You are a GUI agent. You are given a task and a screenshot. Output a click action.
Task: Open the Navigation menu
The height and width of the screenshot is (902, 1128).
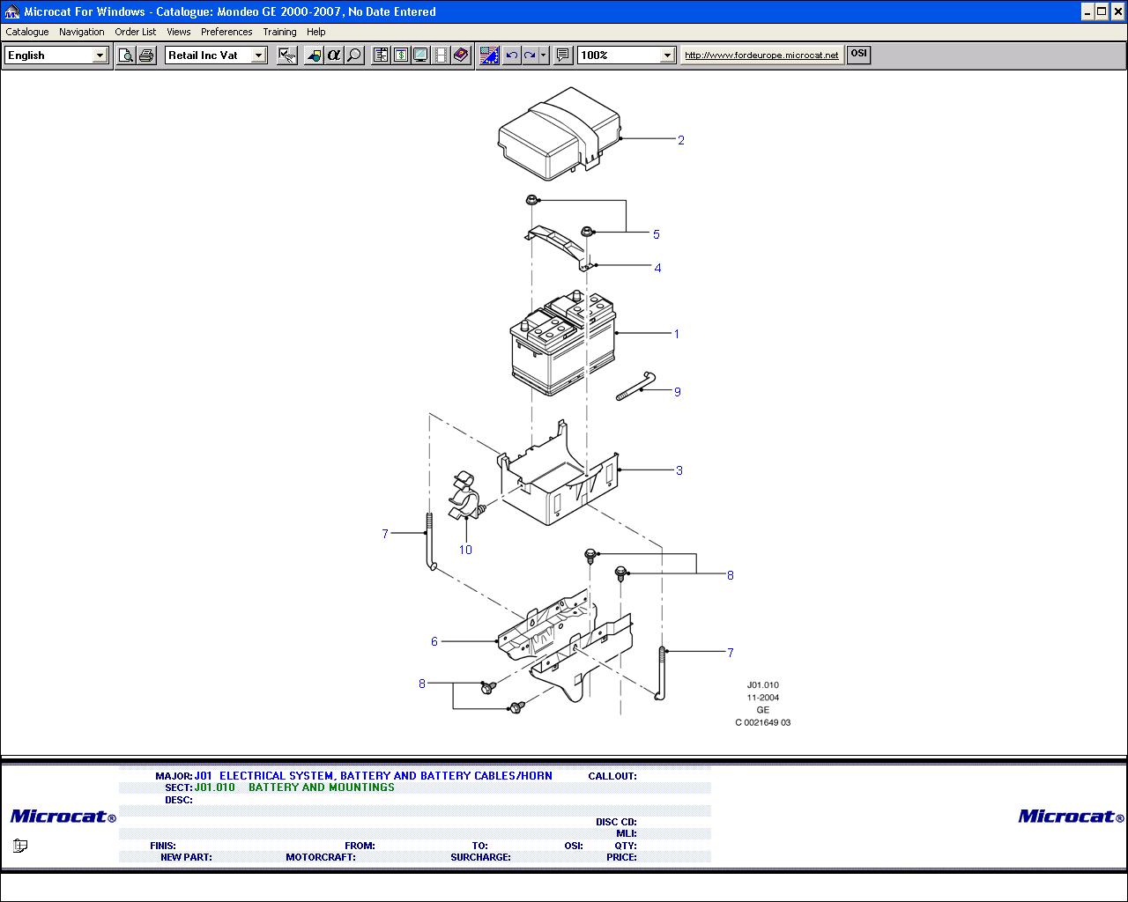click(x=81, y=32)
